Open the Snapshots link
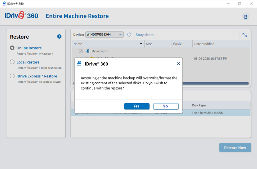This screenshot has height=169, width=257. [144, 35]
